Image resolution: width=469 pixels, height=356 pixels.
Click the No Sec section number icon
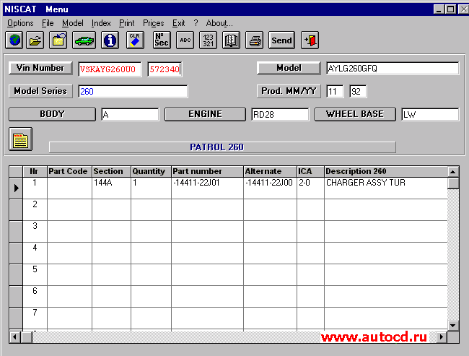click(162, 40)
